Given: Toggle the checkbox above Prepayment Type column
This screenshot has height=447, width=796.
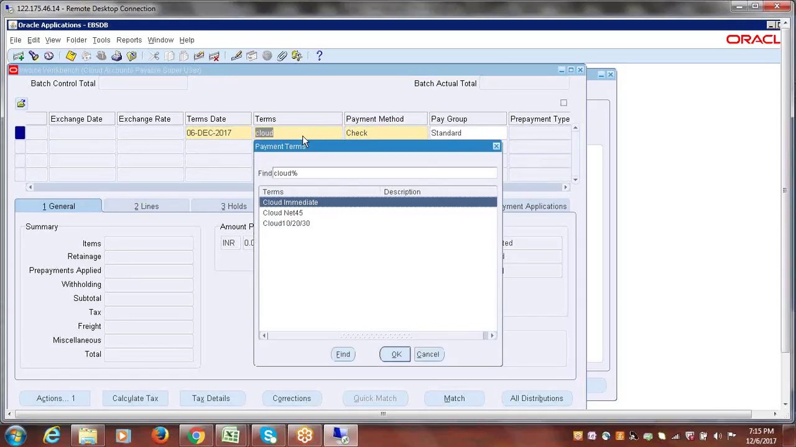Looking at the screenshot, I should pyautogui.click(x=563, y=103).
